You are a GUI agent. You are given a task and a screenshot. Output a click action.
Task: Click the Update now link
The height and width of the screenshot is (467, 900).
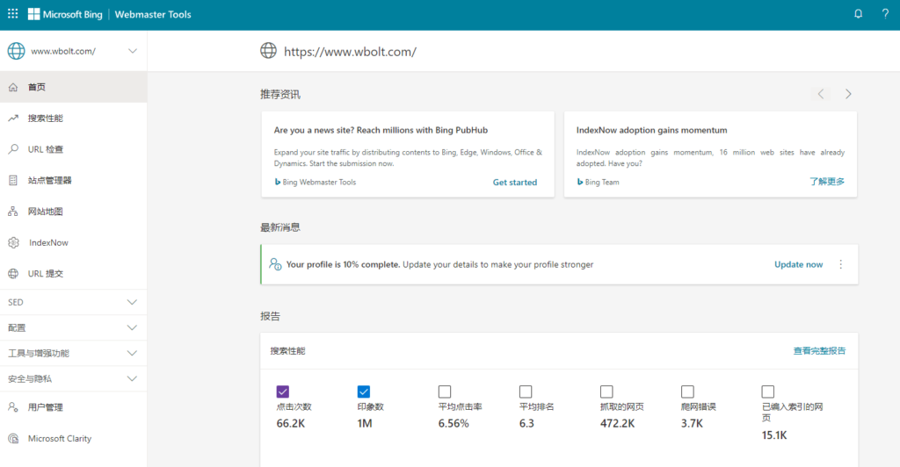coord(798,264)
